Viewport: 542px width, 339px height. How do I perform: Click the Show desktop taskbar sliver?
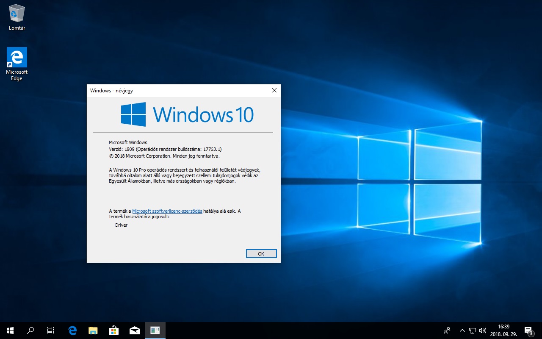(x=541, y=331)
